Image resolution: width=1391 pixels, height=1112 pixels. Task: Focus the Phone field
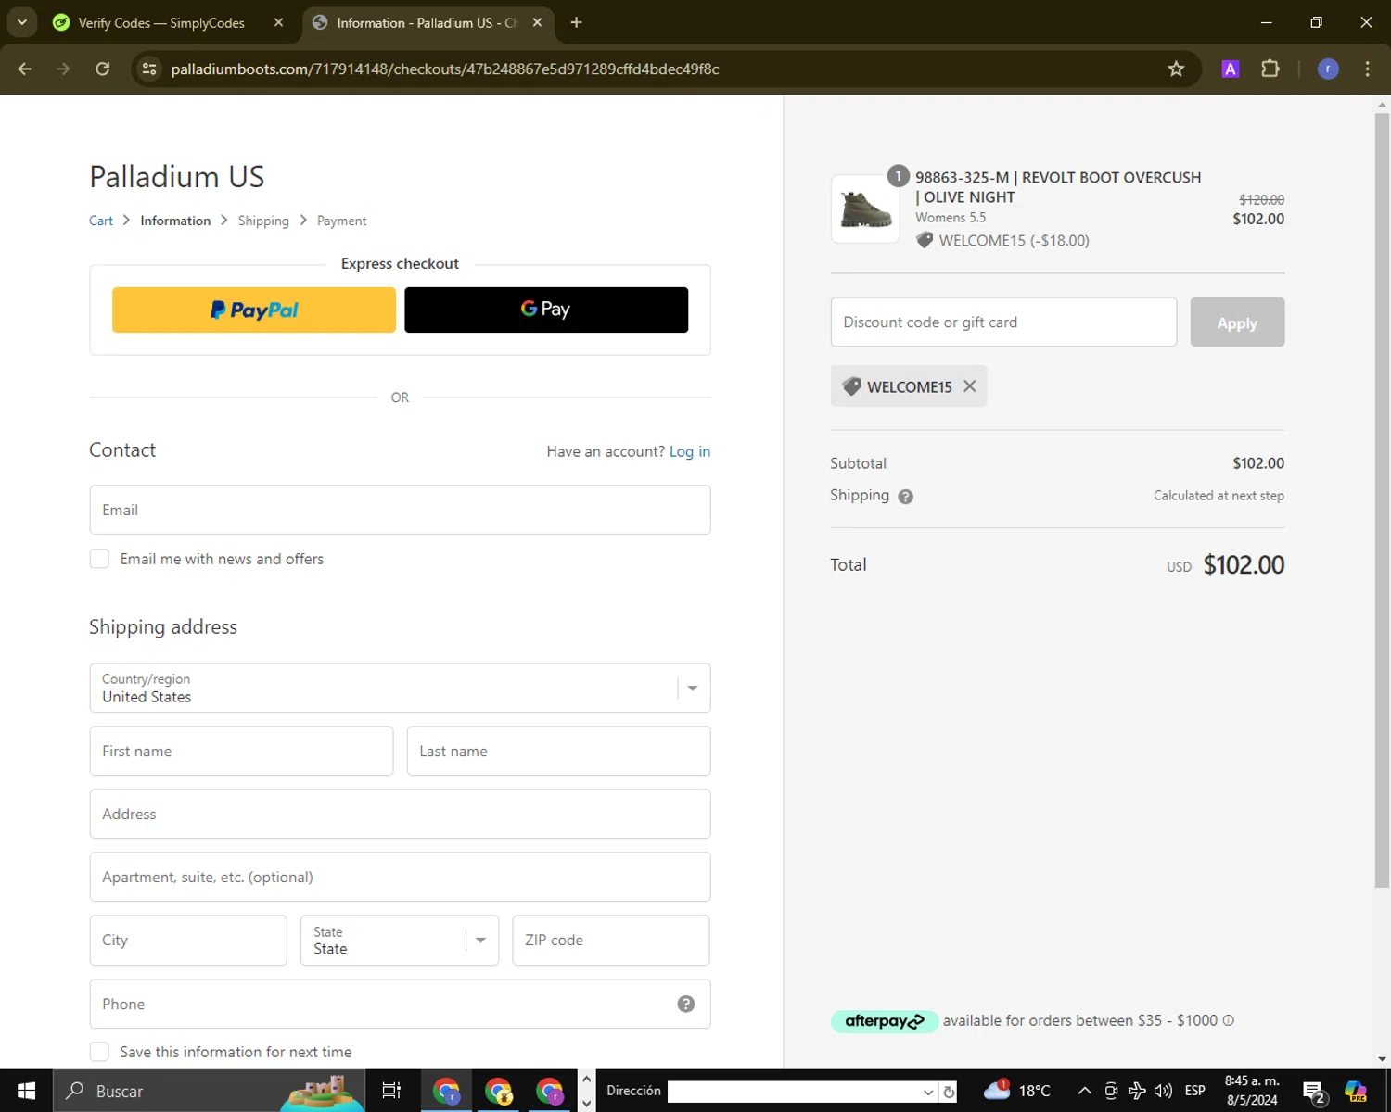[400, 1004]
